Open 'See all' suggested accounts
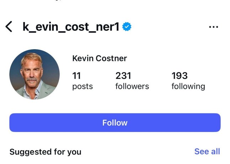Viewport: 230px width, 164px height. click(207, 152)
